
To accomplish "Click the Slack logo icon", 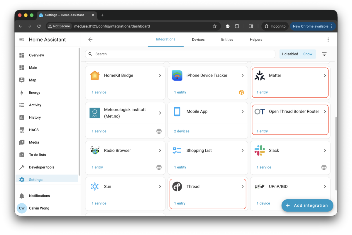I will (260, 151).
